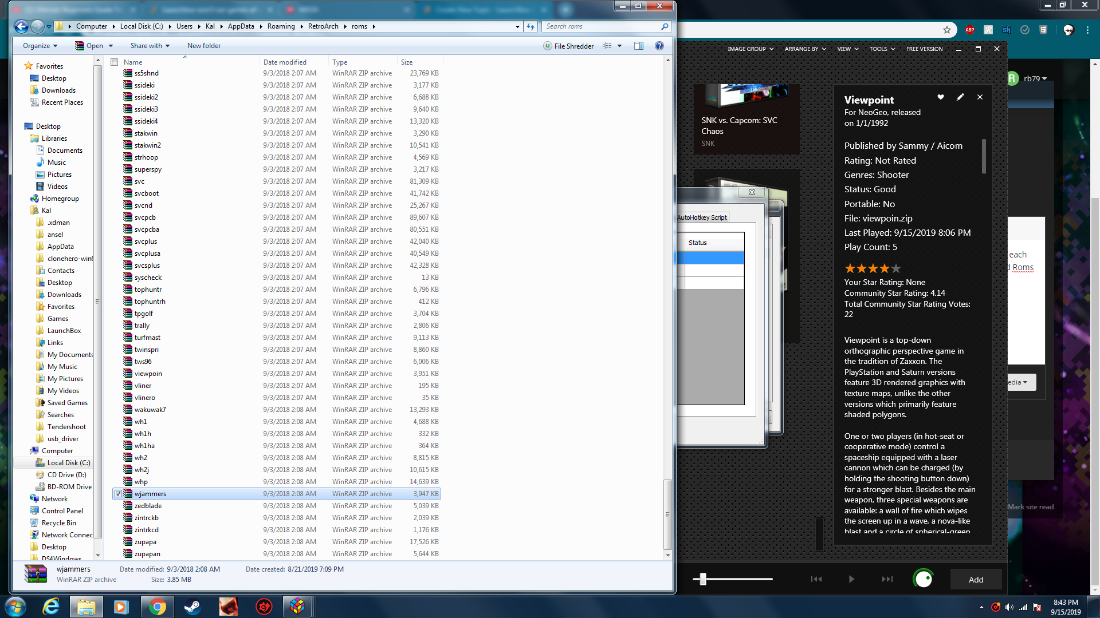
Task: Open the dropdown arrow next to Open
Action: (x=111, y=46)
